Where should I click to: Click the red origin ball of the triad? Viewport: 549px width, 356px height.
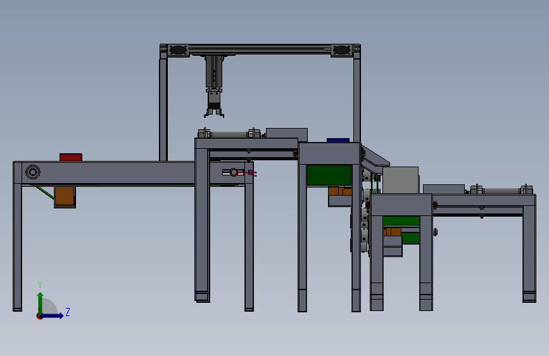[x=39, y=316]
